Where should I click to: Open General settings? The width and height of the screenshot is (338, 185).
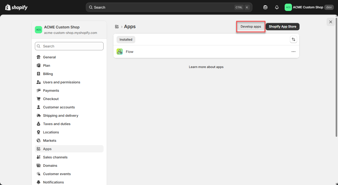pyautogui.click(x=69, y=57)
